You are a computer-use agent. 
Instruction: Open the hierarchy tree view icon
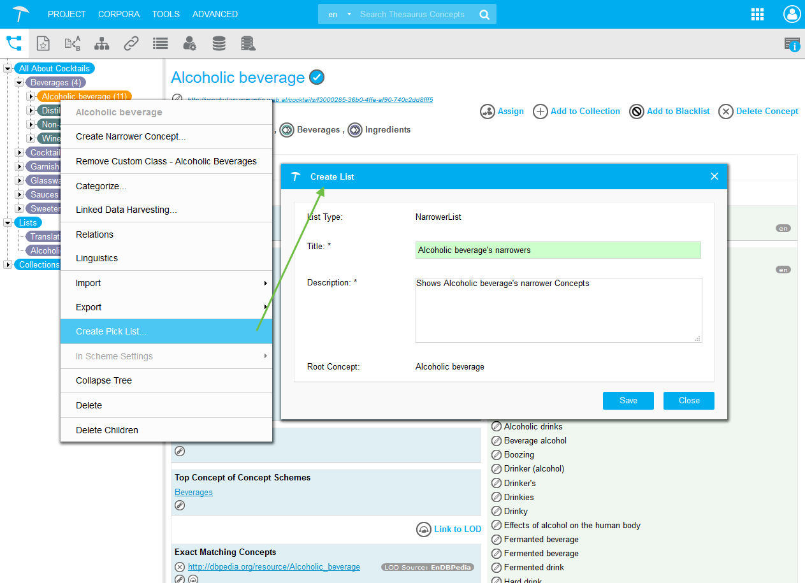click(x=101, y=43)
